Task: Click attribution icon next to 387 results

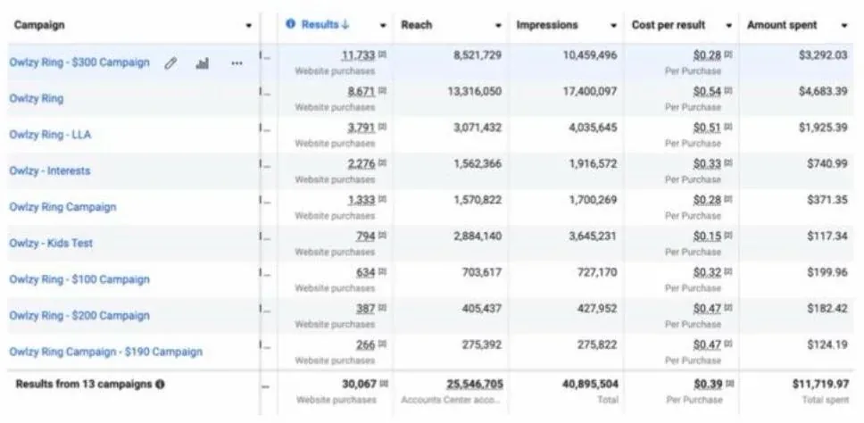Action: tap(382, 309)
